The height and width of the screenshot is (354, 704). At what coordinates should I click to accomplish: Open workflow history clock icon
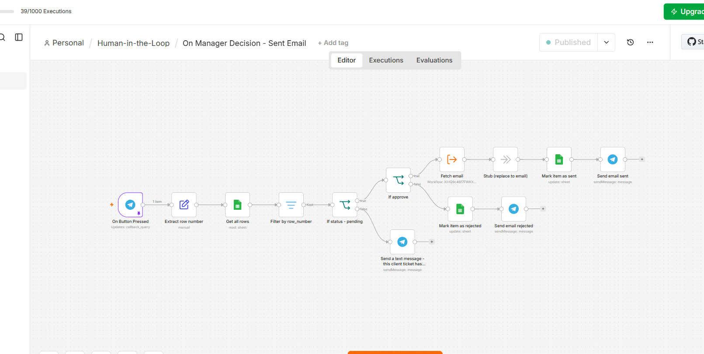pos(630,42)
